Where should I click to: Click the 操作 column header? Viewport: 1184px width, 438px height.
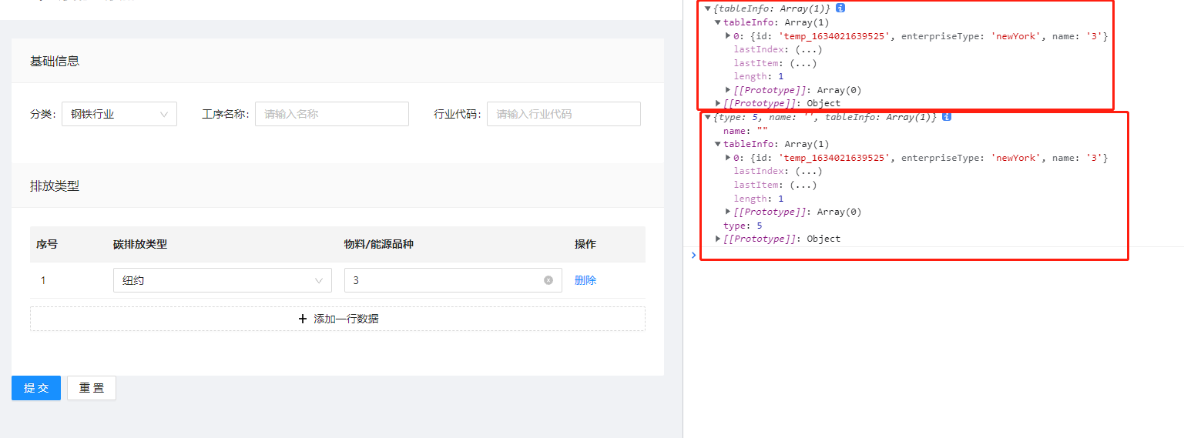pyautogui.click(x=585, y=244)
